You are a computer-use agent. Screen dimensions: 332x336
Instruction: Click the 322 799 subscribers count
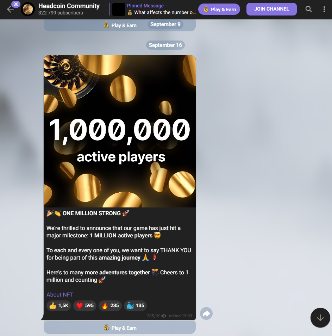pos(61,13)
